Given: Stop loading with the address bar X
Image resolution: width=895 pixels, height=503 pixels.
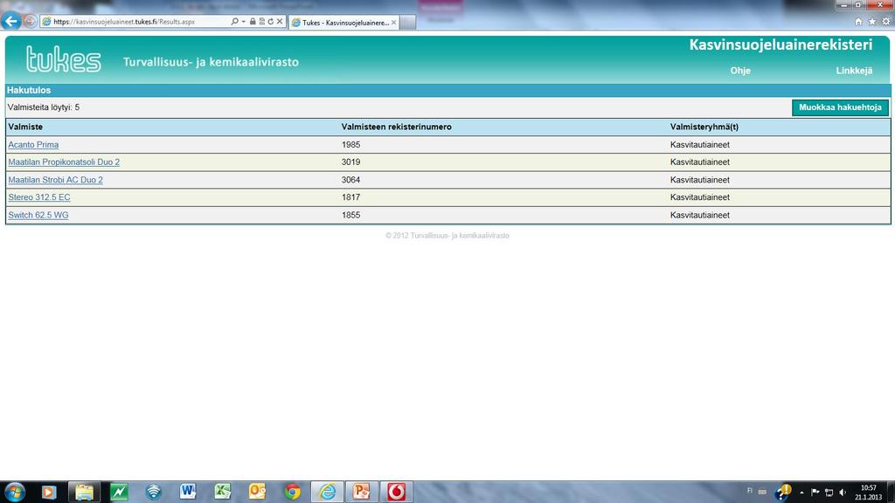Looking at the screenshot, I should click(x=279, y=21).
